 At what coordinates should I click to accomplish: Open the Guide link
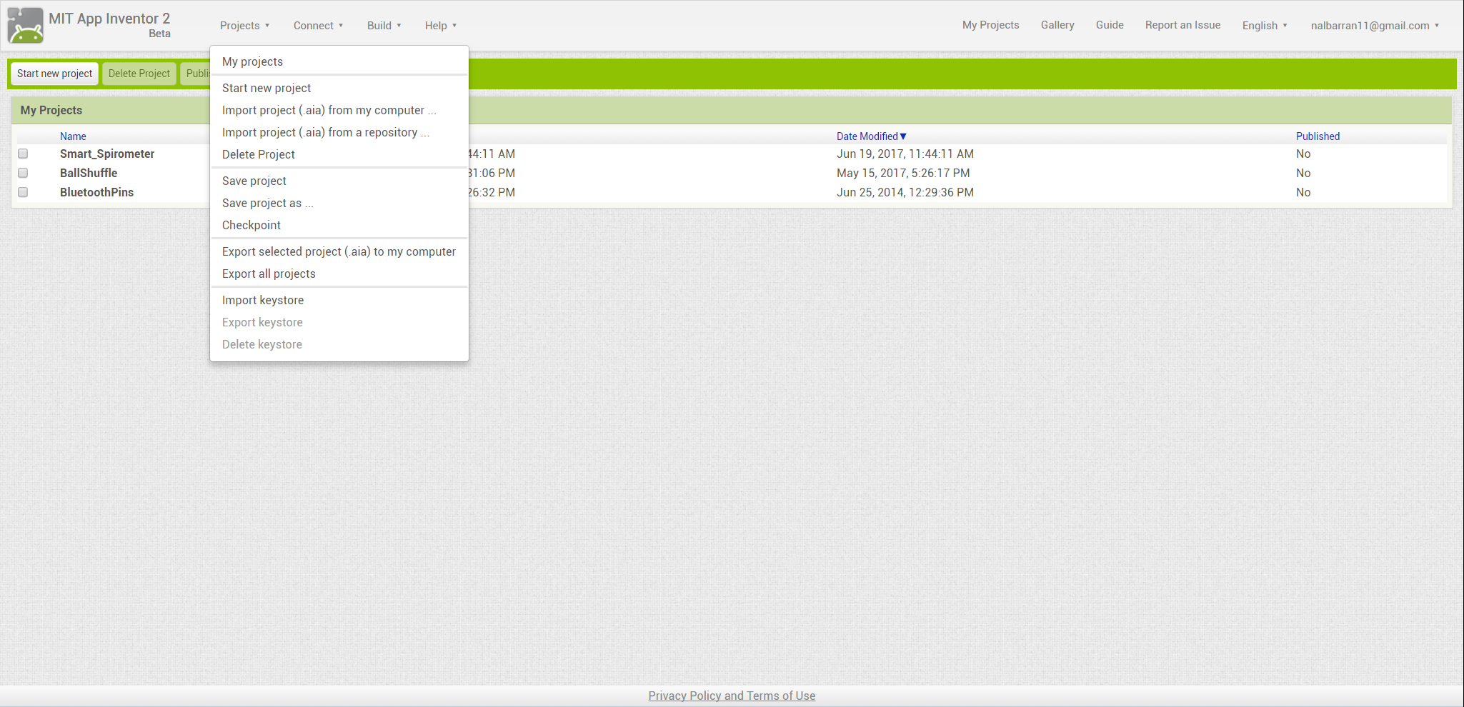pos(1110,25)
